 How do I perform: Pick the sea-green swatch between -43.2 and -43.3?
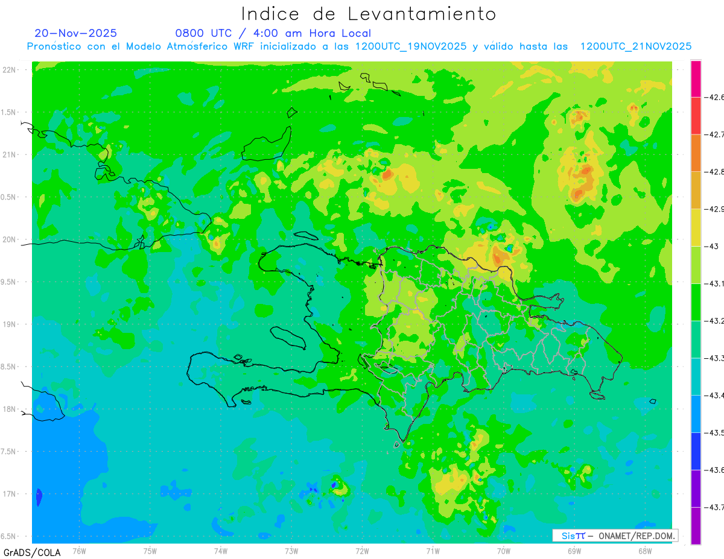696,340
